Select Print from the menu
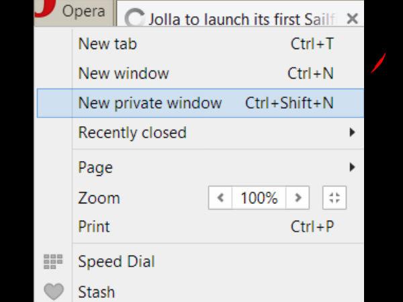 (x=94, y=227)
